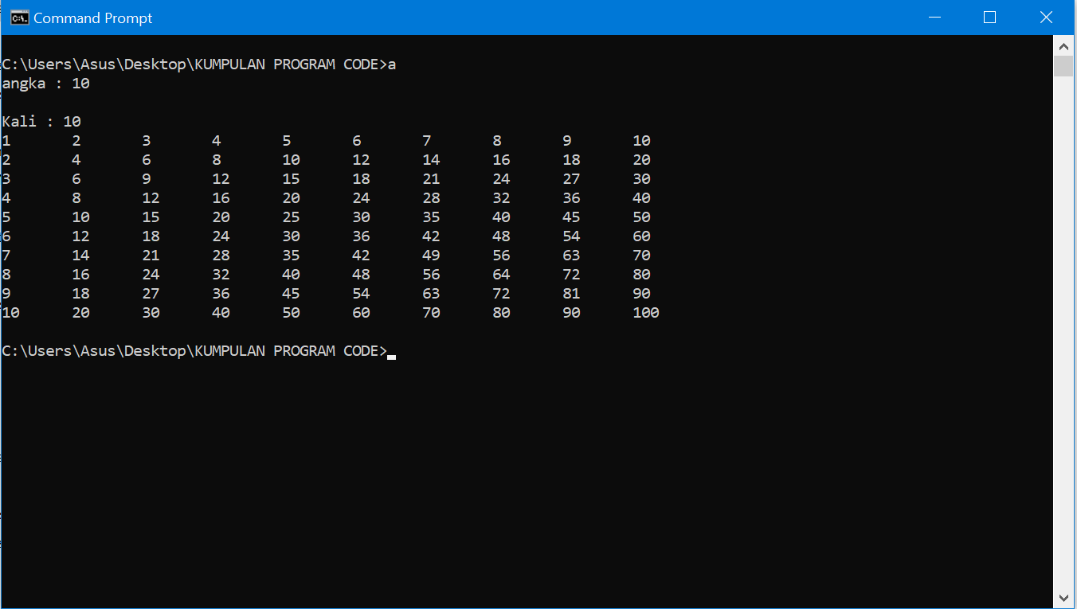
Task: Click the cursor at the last prompt line
Action: coord(391,356)
